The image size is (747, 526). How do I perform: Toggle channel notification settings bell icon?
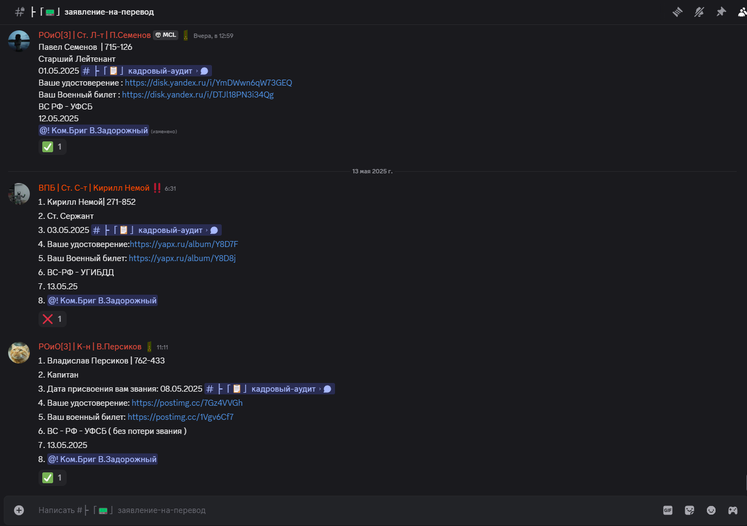[x=699, y=12]
